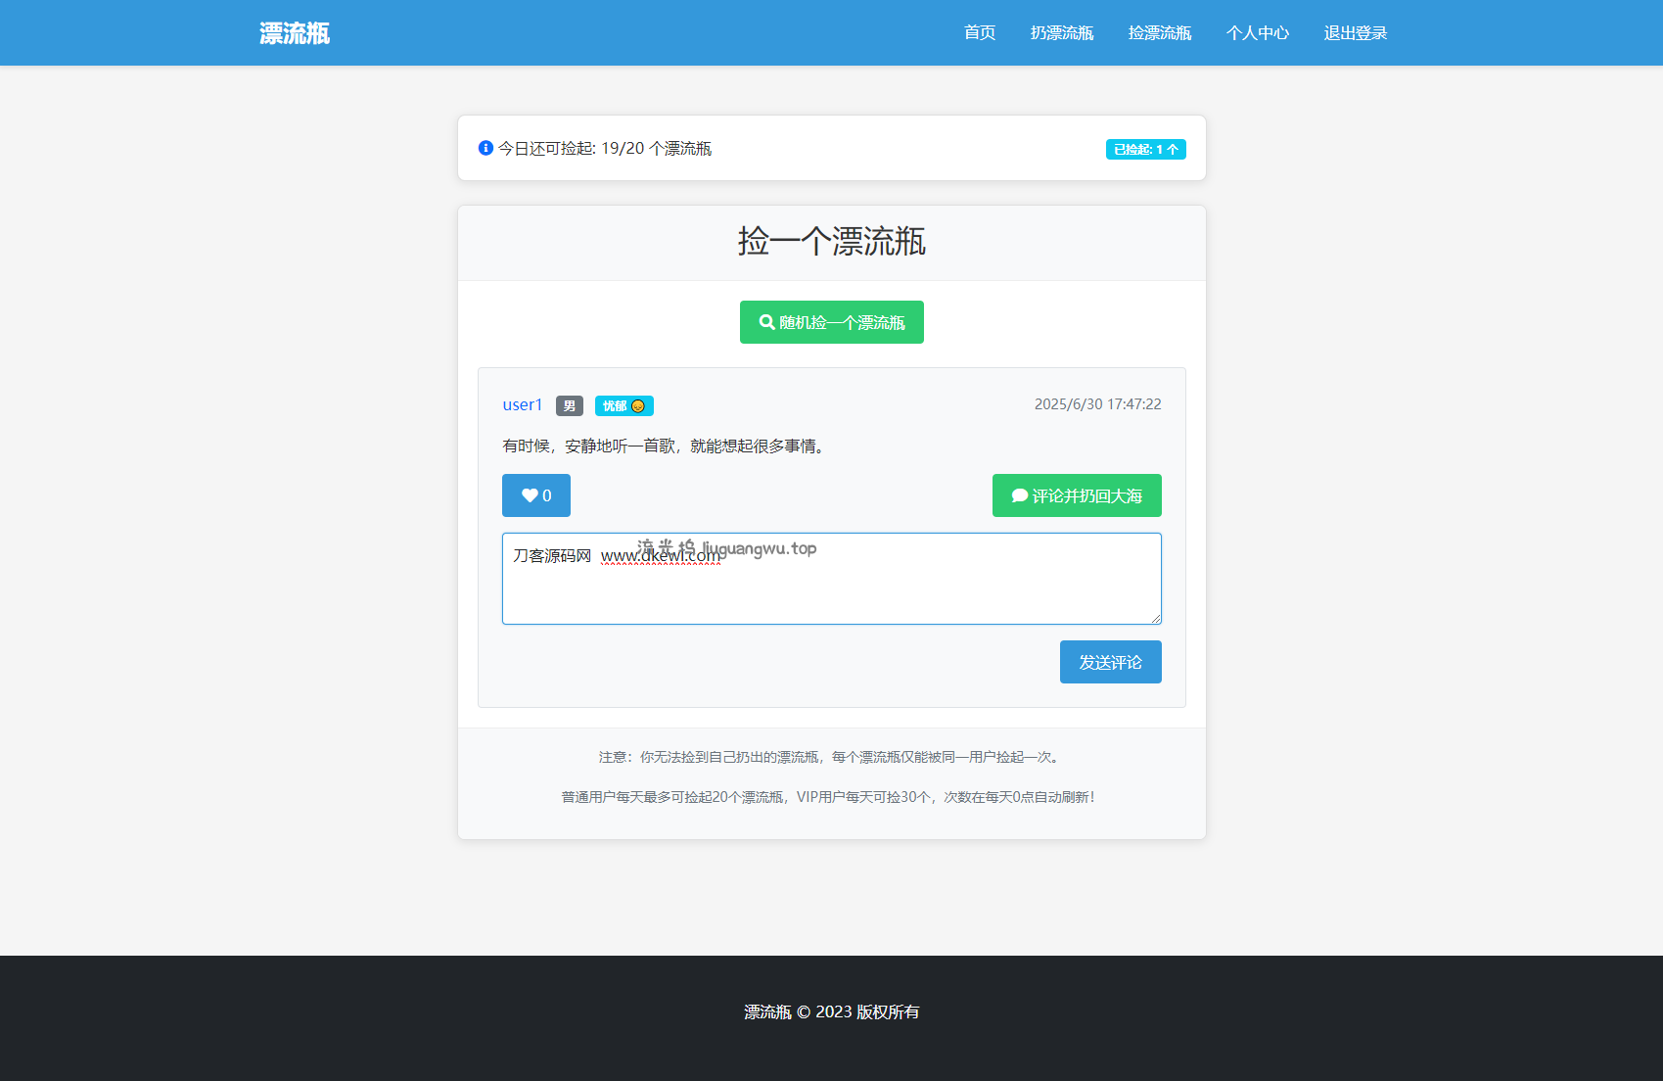This screenshot has width=1663, height=1081.
Task: Click the textarea resize handle
Action: 1156,619
